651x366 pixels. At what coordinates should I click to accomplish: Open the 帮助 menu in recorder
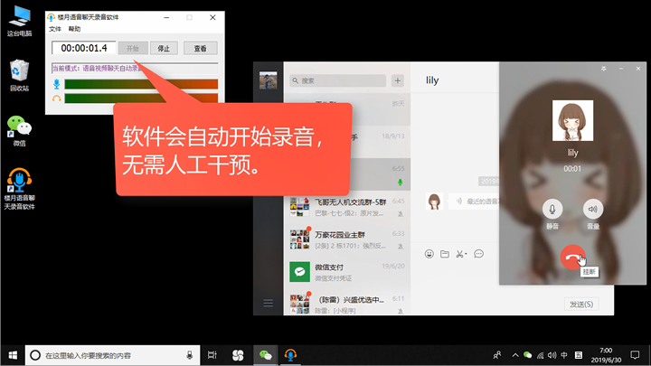point(75,29)
